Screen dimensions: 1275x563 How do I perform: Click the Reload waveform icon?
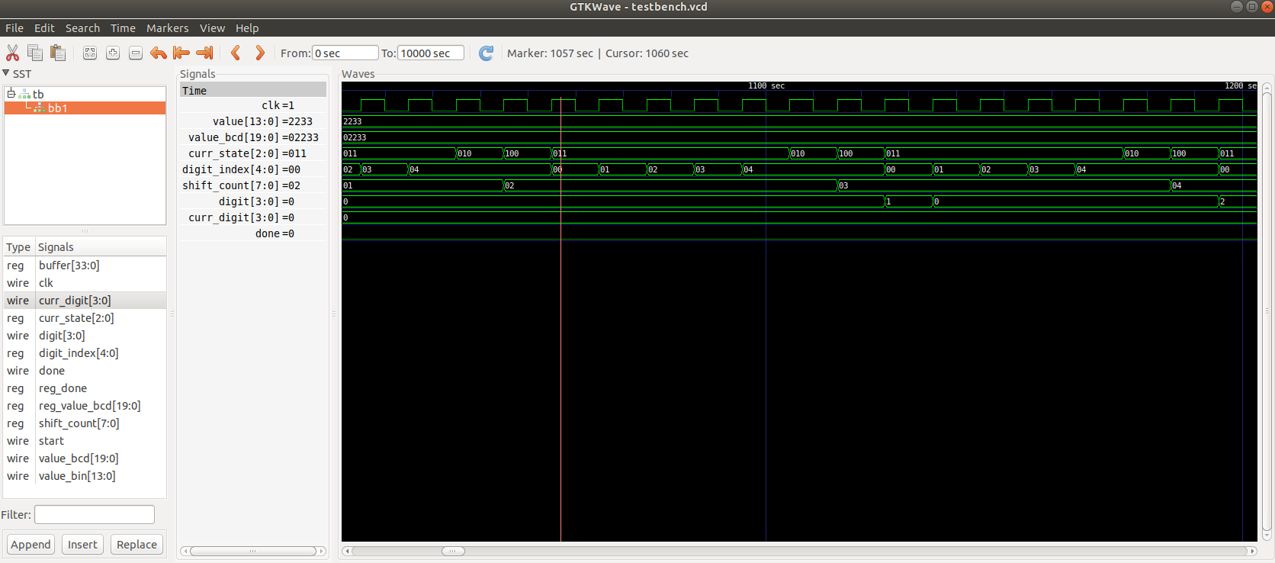[486, 53]
